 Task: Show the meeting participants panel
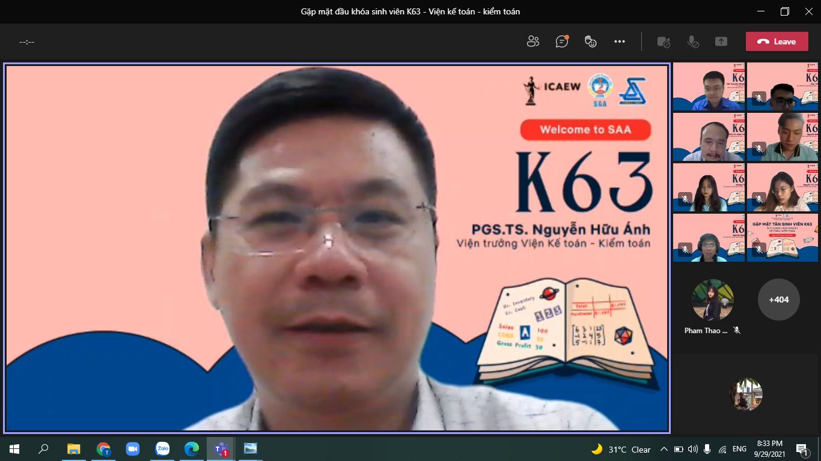pyautogui.click(x=533, y=41)
